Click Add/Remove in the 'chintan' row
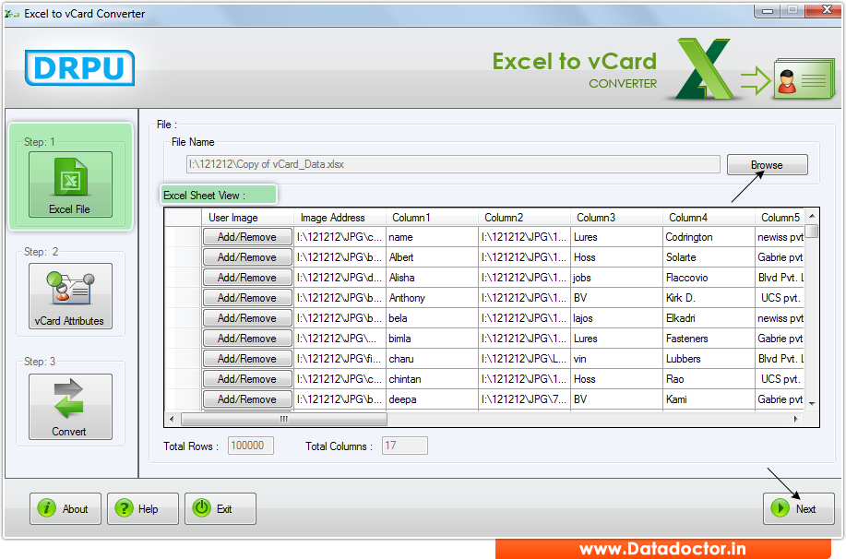 point(247,379)
